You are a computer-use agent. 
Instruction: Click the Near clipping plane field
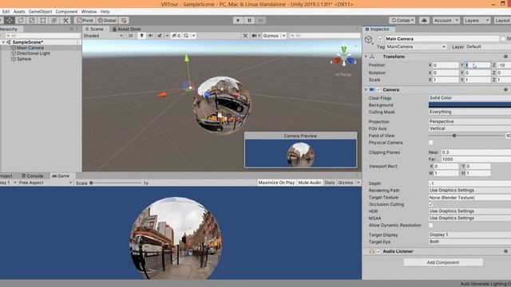point(476,152)
